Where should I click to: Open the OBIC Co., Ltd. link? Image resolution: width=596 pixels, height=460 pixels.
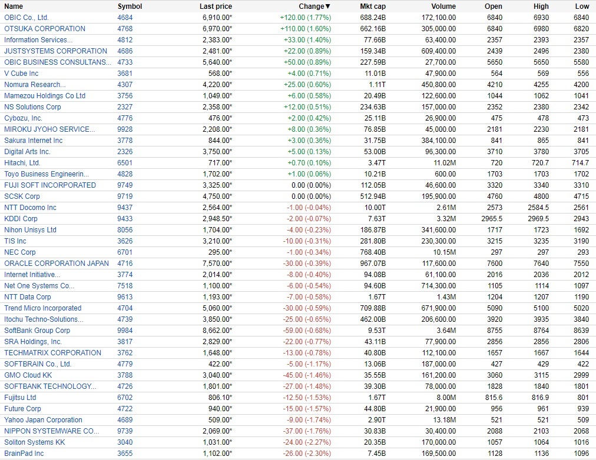(27, 18)
